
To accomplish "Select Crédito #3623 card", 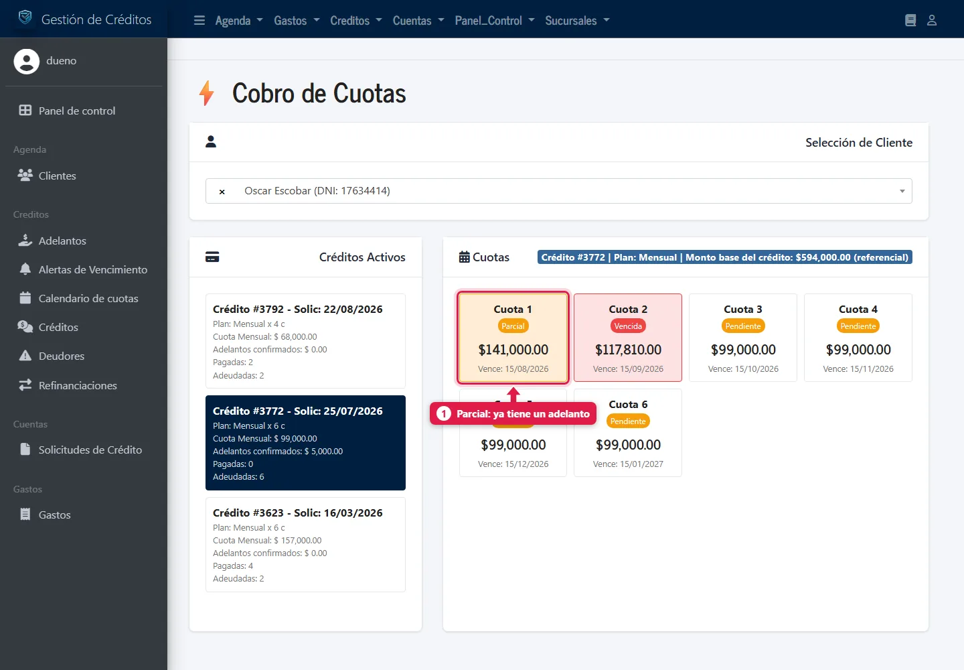I will pyautogui.click(x=305, y=545).
